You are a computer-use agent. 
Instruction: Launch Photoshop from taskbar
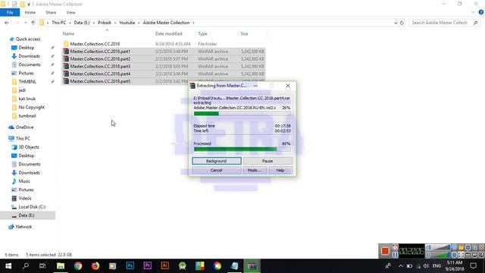130,266
